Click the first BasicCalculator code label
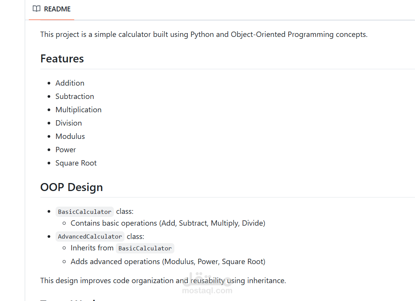The width and height of the screenshot is (415, 301). tap(85, 212)
